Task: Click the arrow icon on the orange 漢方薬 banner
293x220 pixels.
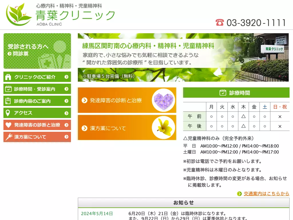Action: (84, 128)
